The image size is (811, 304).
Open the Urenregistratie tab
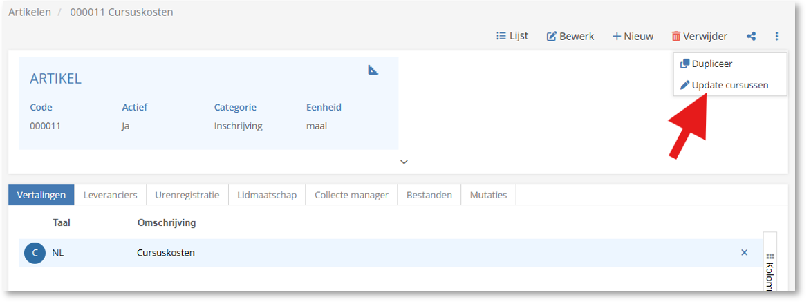187,195
